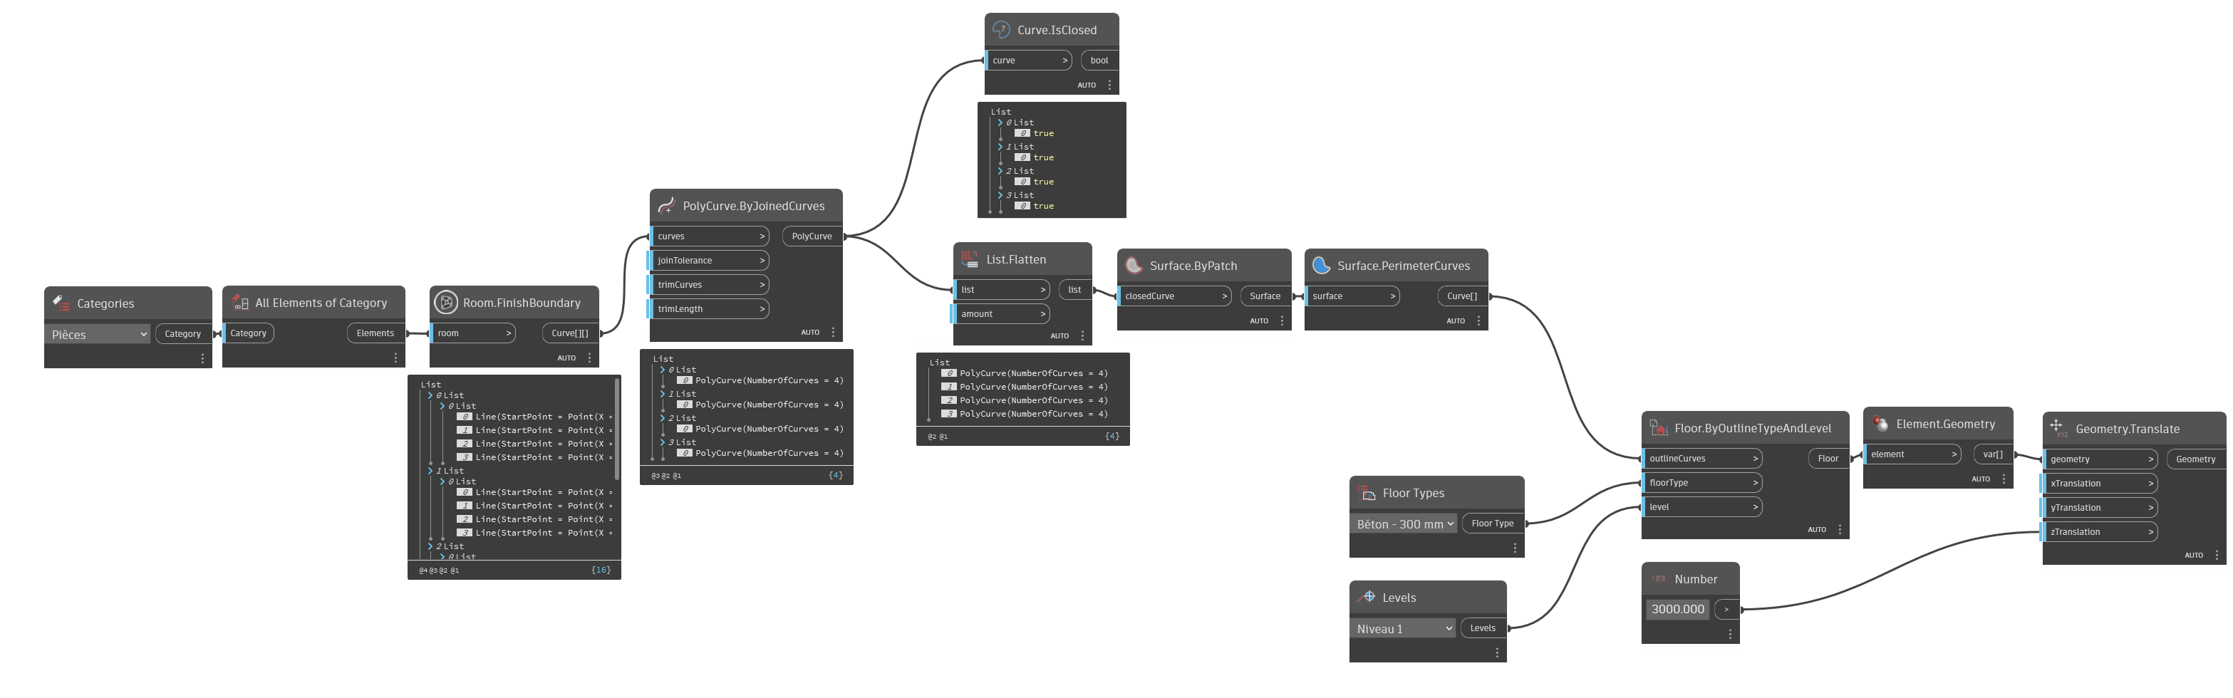Select index 3 PolyCurve in List.Flatten preview
Image resolution: width=2233 pixels, height=698 pixels.
[x=1025, y=414]
